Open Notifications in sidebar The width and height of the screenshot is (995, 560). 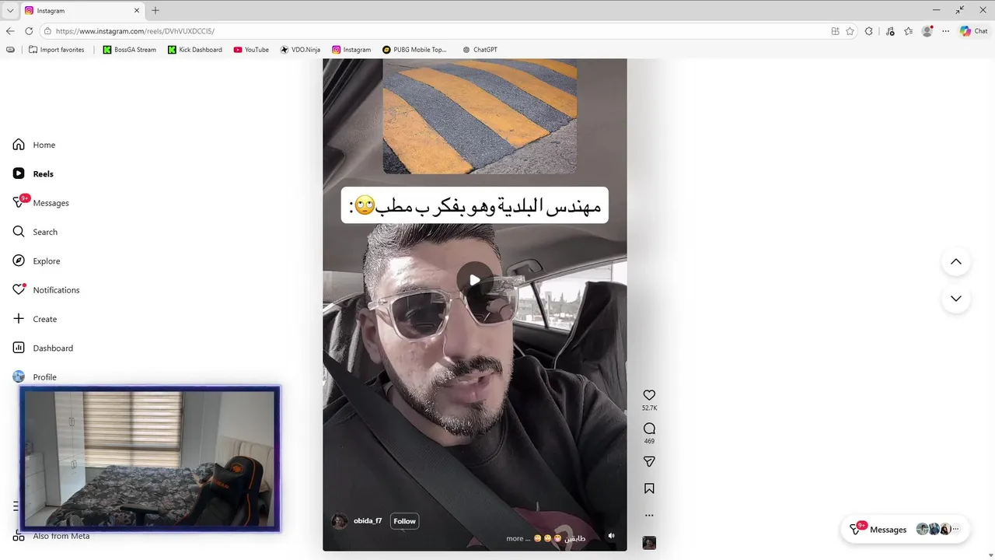pos(46,289)
